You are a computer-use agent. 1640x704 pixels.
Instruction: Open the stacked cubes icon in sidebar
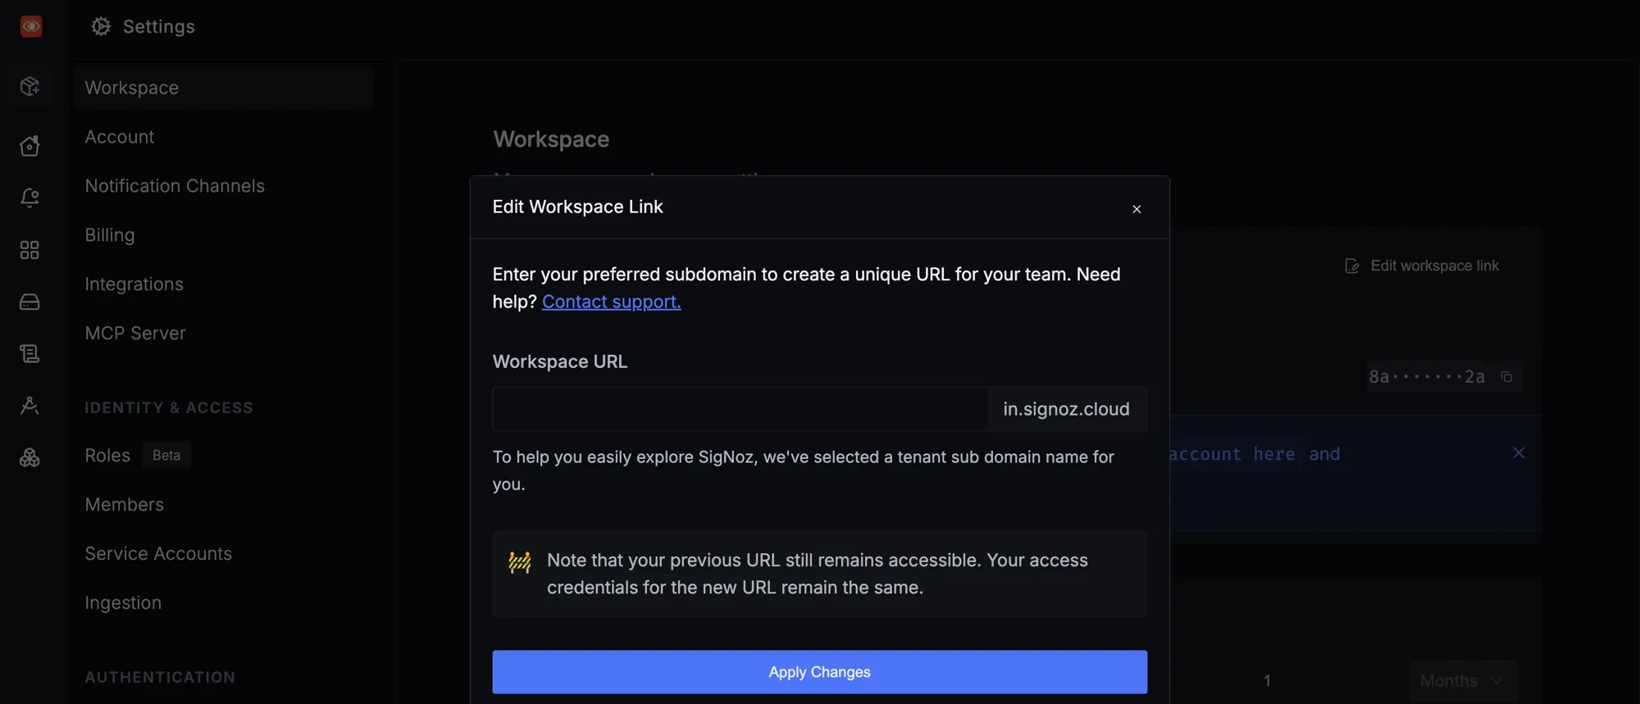[x=30, y=457]
